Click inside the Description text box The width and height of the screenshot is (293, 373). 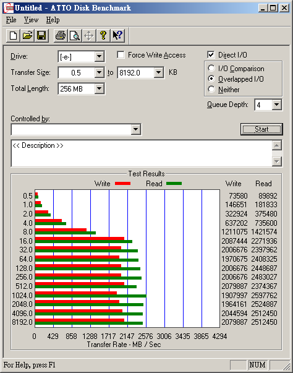(x=142, y=153)
